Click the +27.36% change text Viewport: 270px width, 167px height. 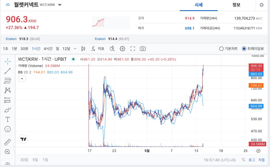14,28
